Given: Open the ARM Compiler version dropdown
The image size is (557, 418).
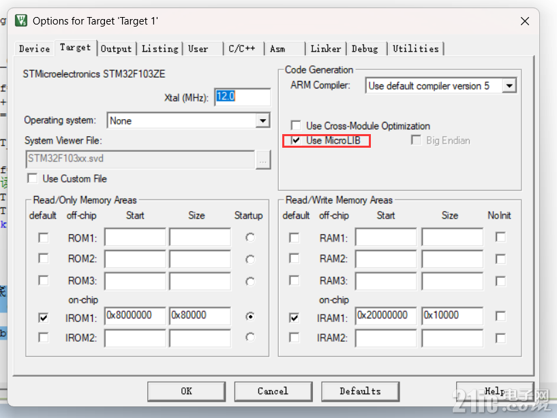Looking at the screenshot, I should coord(509,86).
